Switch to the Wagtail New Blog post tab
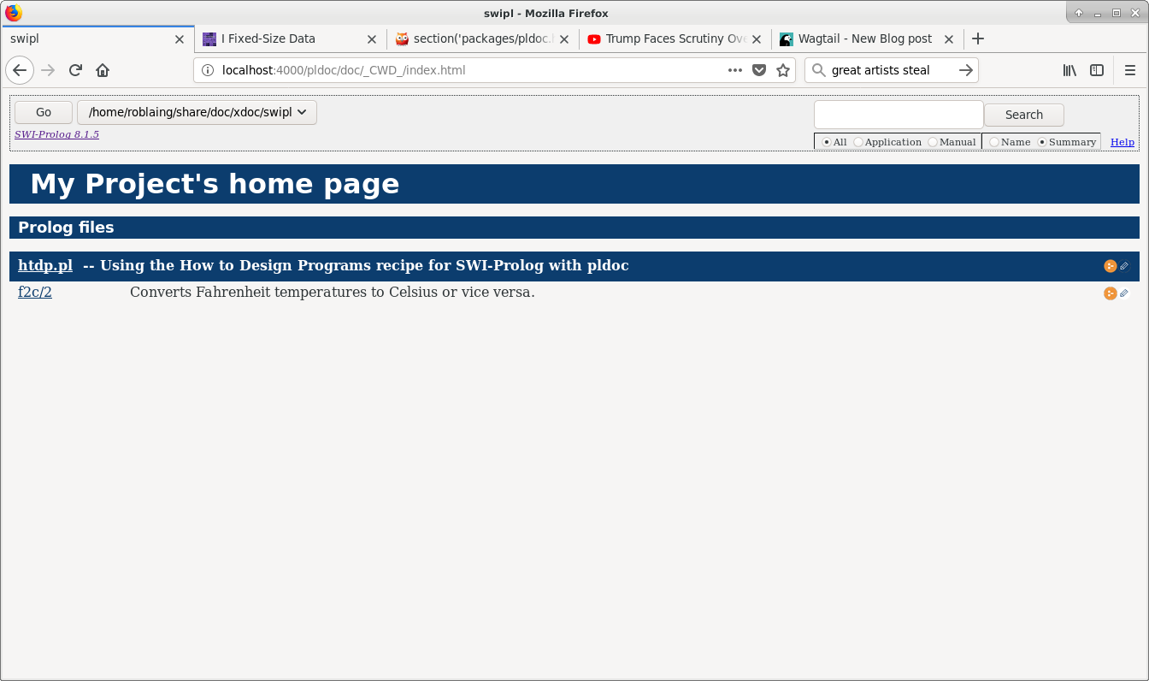1149x681 pixels. point(867,38)
